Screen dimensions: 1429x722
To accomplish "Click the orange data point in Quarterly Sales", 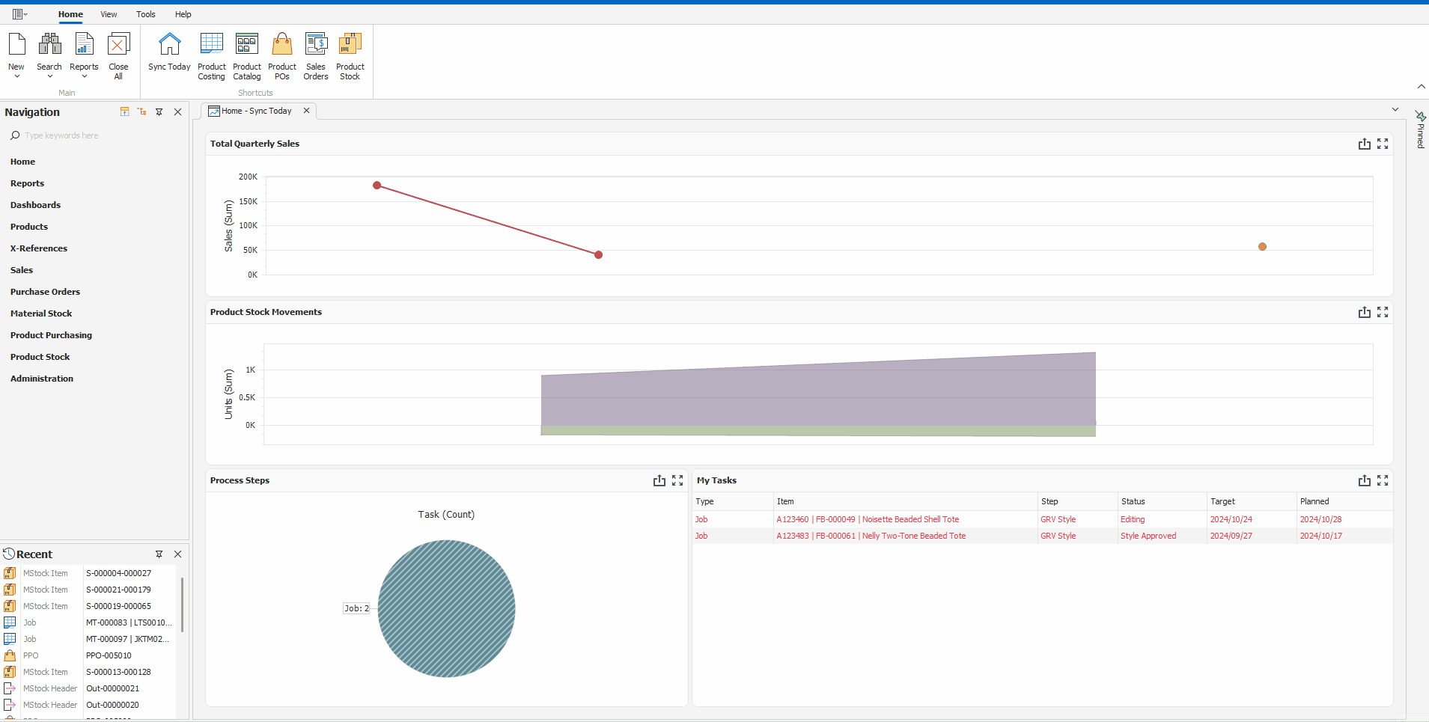I will pos(1262,246).
